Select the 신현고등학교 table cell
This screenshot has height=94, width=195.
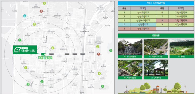click(143, 28)
